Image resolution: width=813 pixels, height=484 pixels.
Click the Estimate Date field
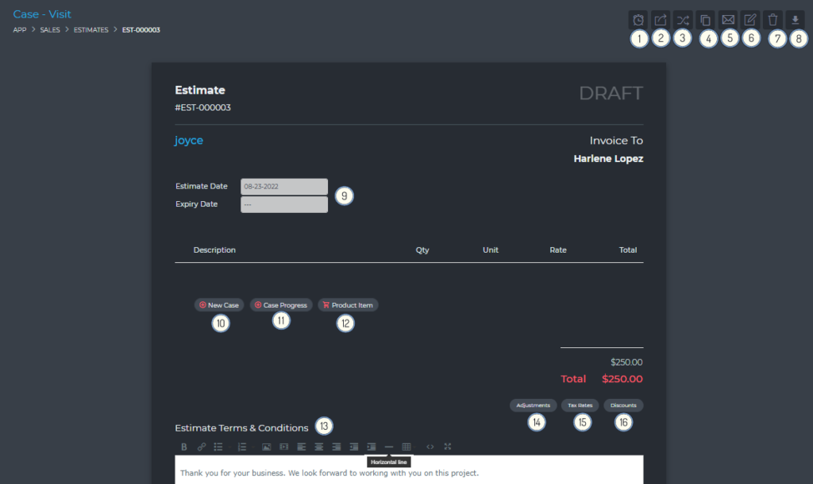pos(284,187)
